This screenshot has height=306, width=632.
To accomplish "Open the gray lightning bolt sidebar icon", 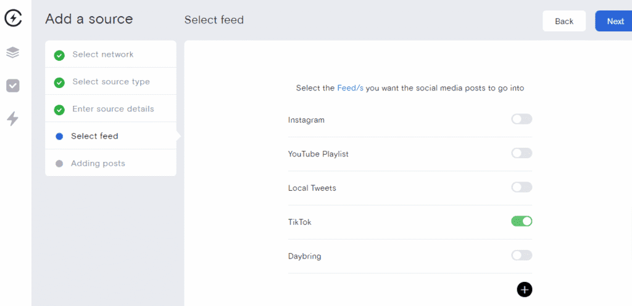I will click(13, 119).
